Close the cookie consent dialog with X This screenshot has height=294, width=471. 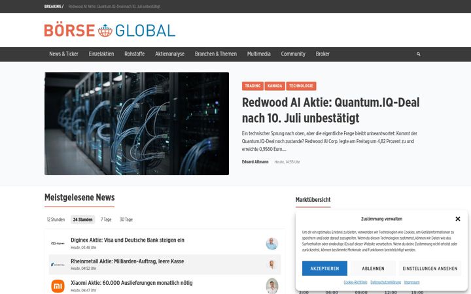click(x=457, y=219)
